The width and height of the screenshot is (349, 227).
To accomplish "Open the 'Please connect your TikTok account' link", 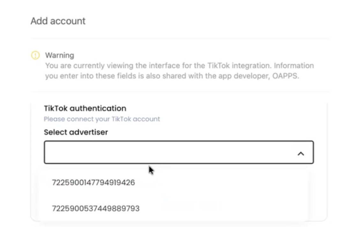I will click(102, 119).
